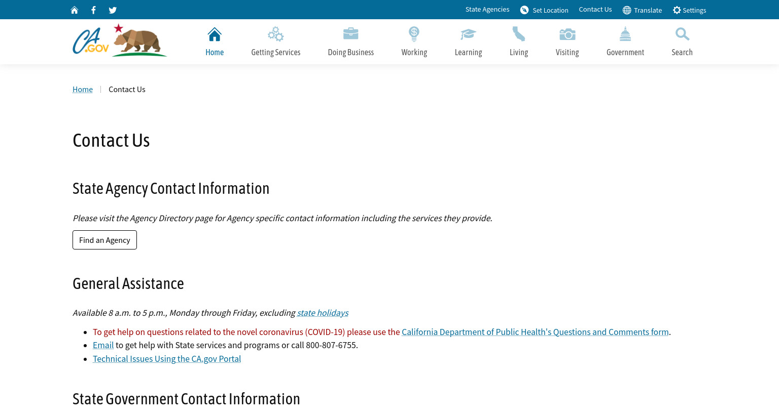Screen dimensions: 779x417
Task: Click the State Agency Contact Information heading
Action: coord(171,188)
